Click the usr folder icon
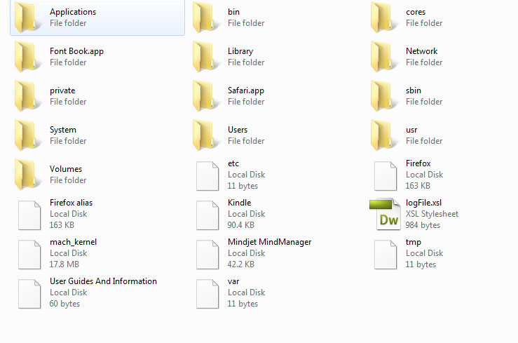The height and width of the screenshot is (343, 518). [x=385, y=135]
